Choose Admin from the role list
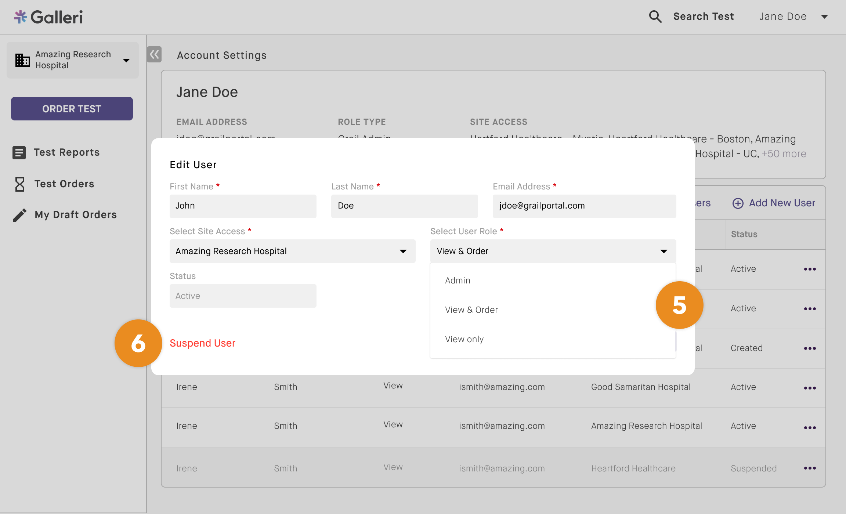Screen dimensions: 846x514 pos(458,280)
